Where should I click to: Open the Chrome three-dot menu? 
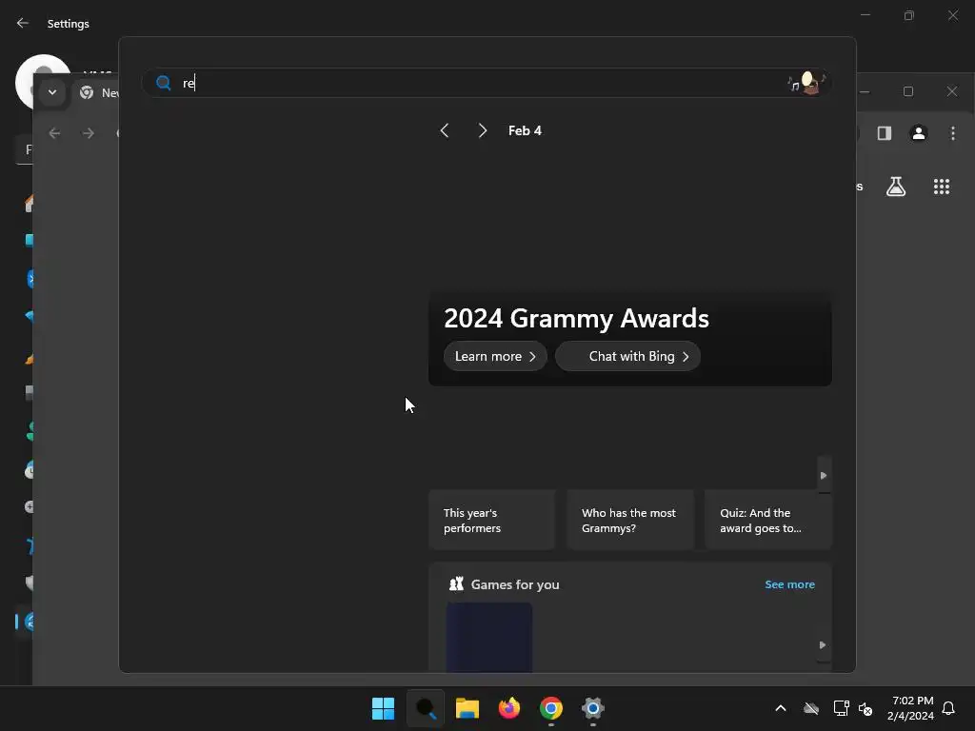point(952,133)
